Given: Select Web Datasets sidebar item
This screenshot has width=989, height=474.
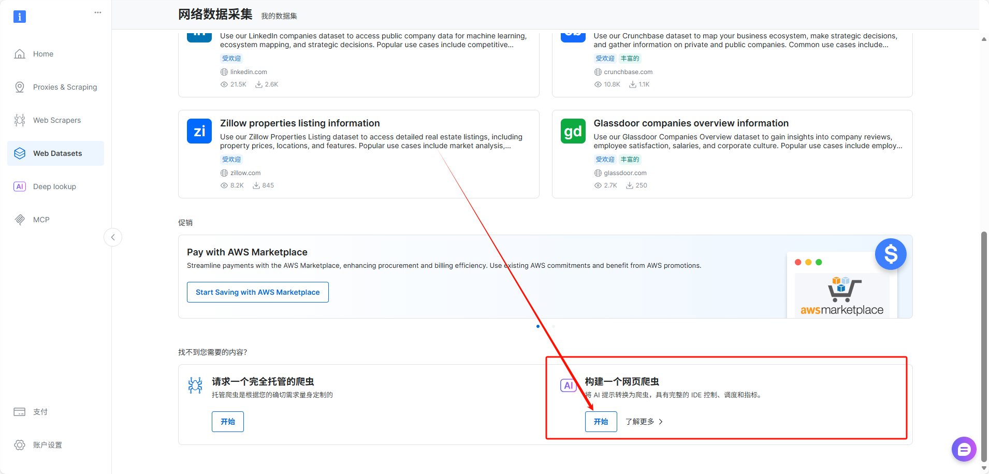Looking at the screenshot, I should tap(56, 153).
